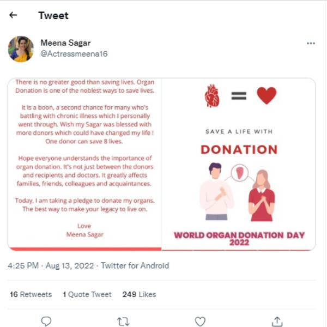Image resolution: width=327 pixels, height=327 pixels.
Task: Open the three-dot more options menu
Action: tap(311, 43)
